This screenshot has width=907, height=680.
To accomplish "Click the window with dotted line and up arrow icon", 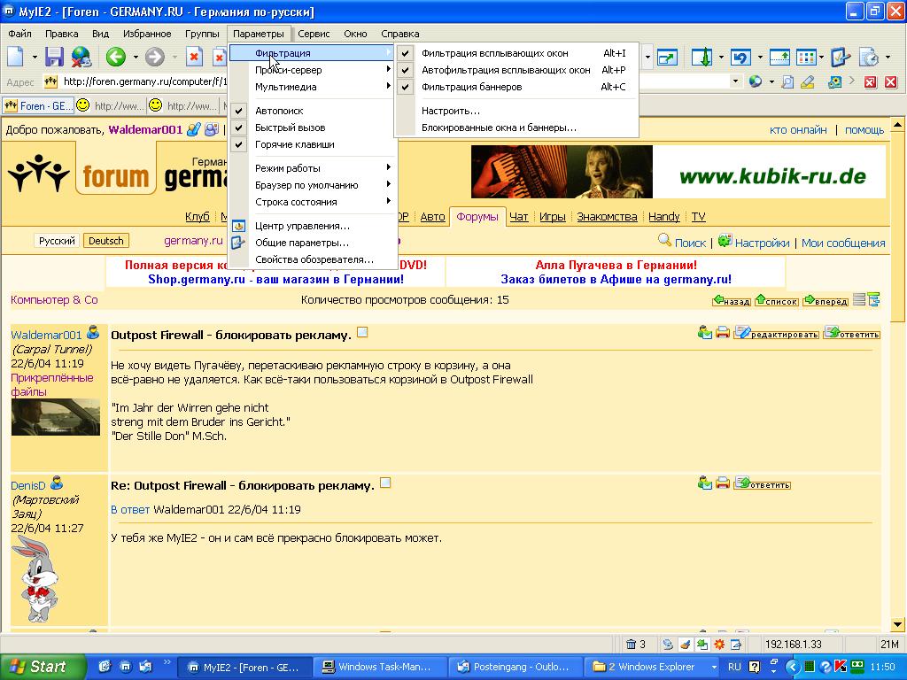I will pyautogui.click(x=779, y=58).
